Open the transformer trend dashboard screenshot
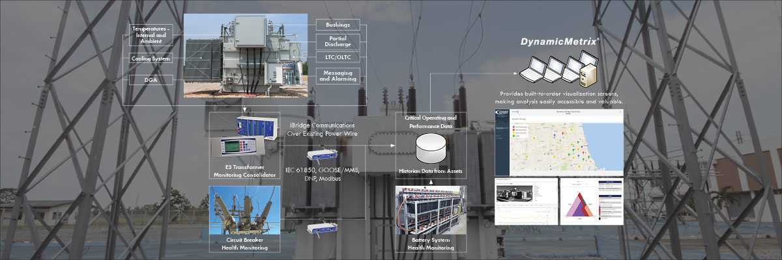This screenshot has width=782, height=260. coord(527,201)
